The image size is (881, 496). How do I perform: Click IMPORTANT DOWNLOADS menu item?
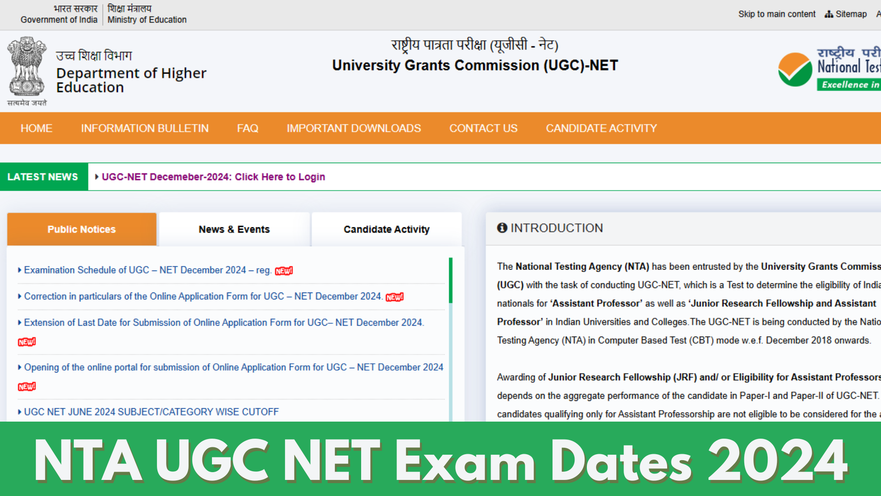point(353,128)
